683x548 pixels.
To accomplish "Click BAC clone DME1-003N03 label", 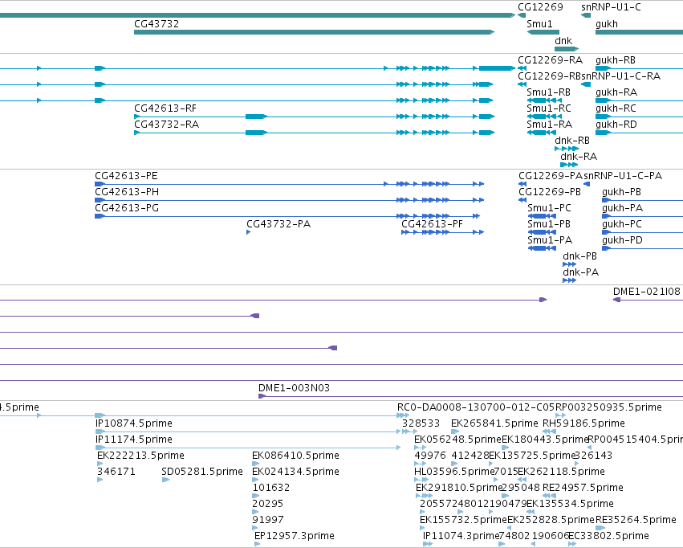I will [x=294, y=388].
